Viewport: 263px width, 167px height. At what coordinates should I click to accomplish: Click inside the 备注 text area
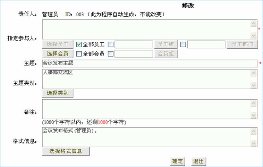[x=146, y=109]
